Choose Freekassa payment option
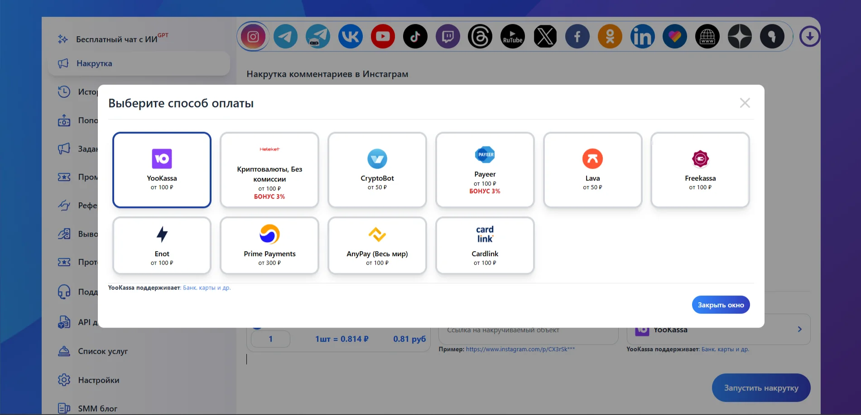 700,170
